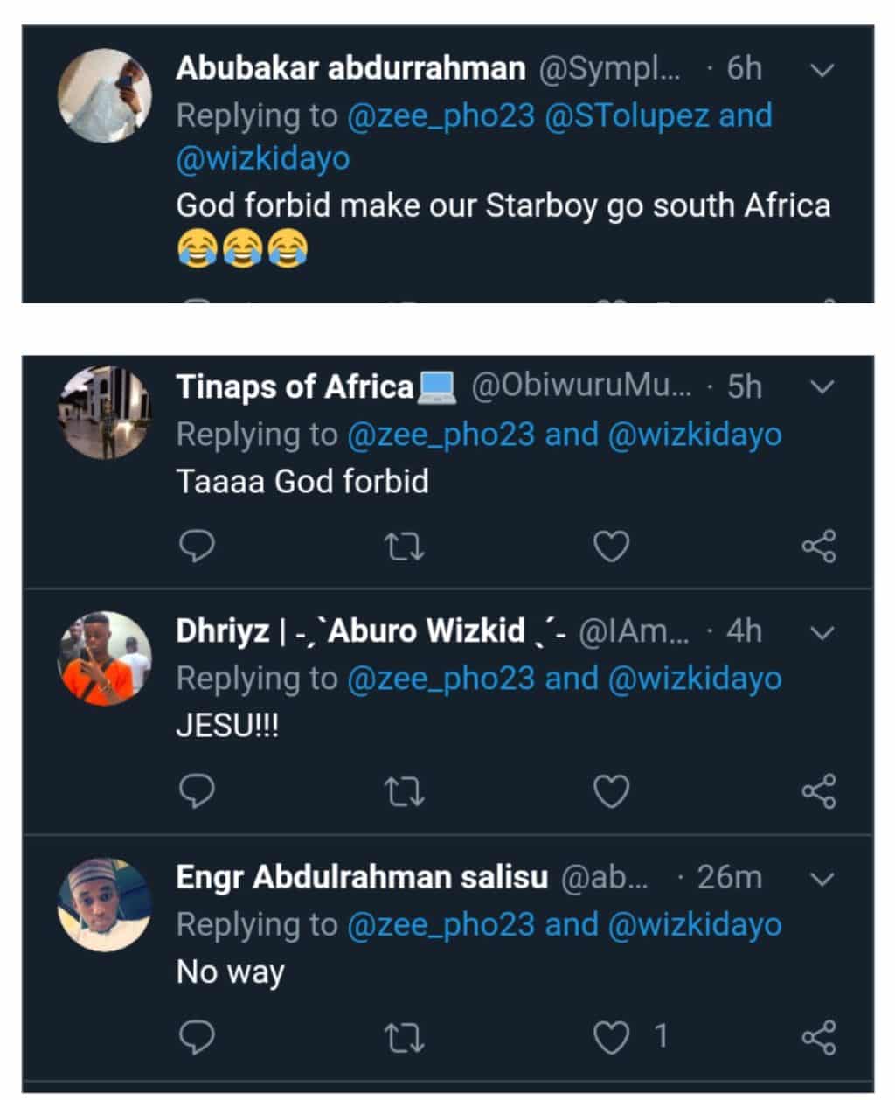The image size is (895, 1100).
Task: Share Tinaps of Africa's tweet
Action: (x=819, y=547)
